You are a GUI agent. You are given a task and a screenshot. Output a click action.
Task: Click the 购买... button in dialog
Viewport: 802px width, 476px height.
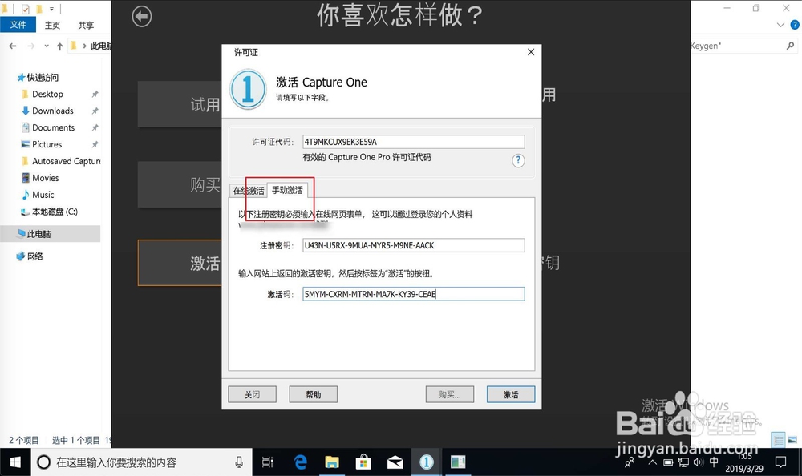coord(450,395)
